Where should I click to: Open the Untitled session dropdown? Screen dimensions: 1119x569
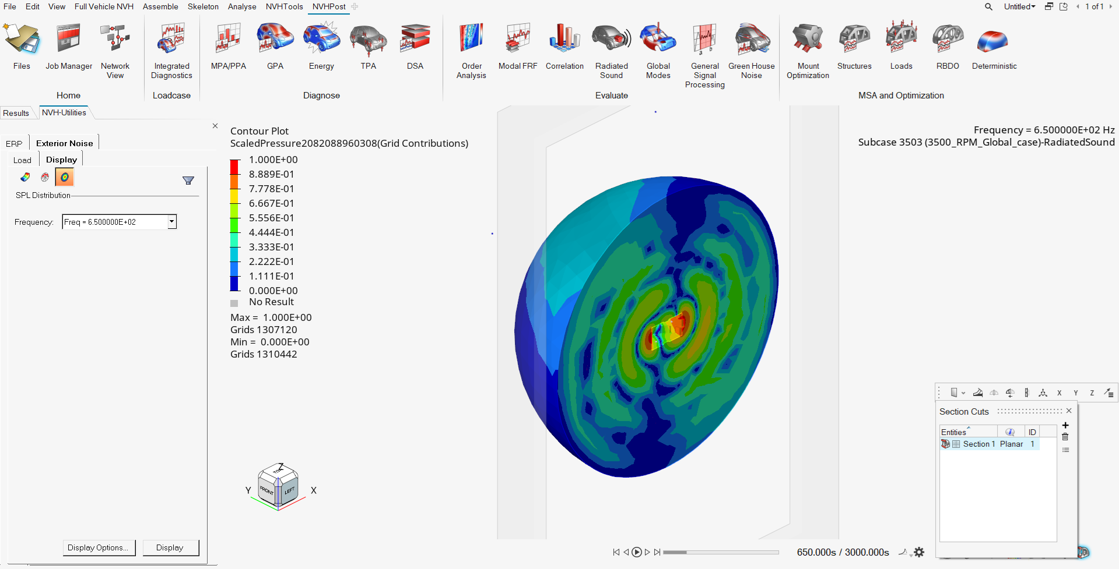coord(1019,7)
